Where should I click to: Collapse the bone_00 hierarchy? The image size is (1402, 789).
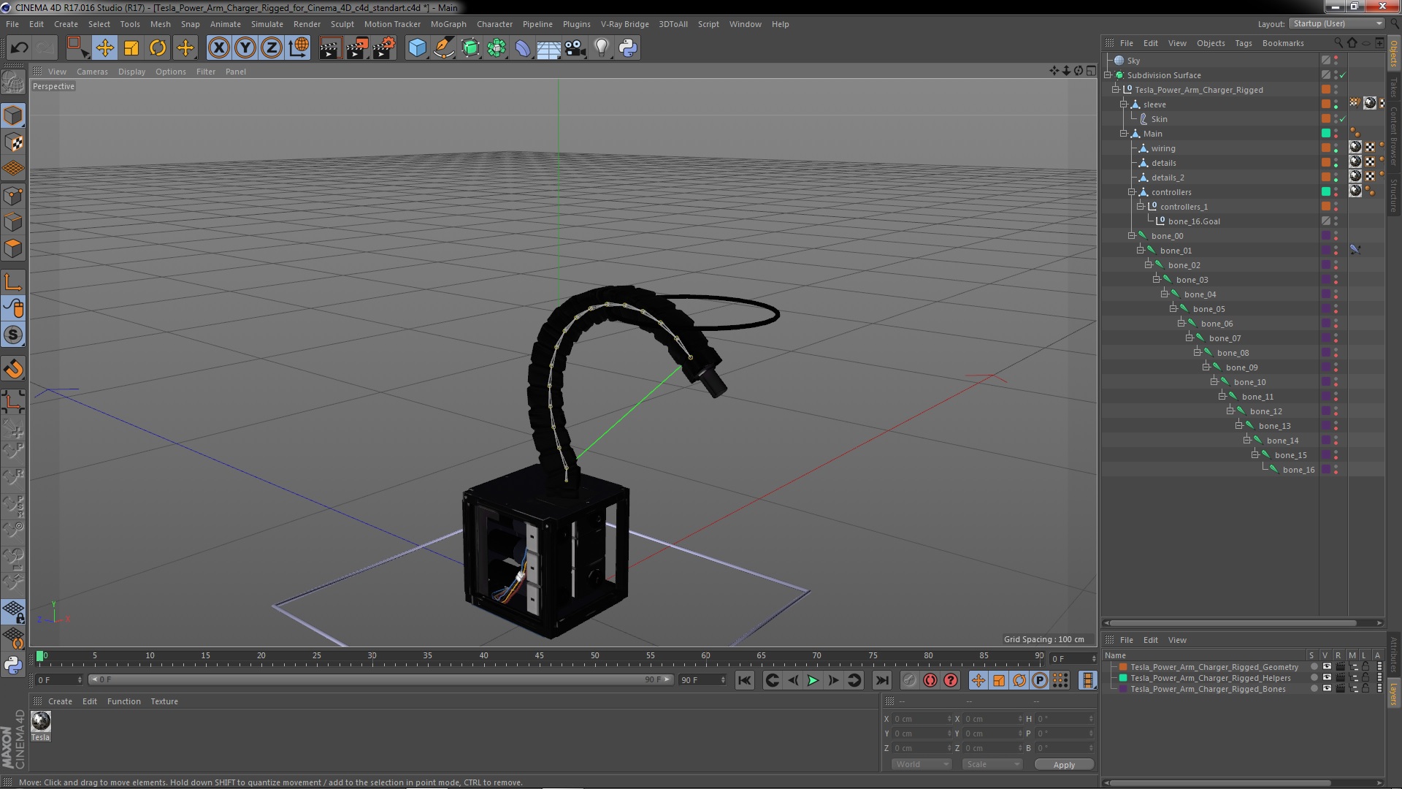click(1132, 235)
